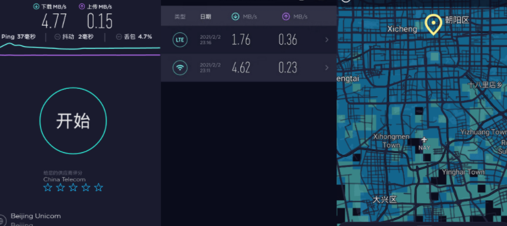Open the Wi-Fi result icon row

pos(180,68)
